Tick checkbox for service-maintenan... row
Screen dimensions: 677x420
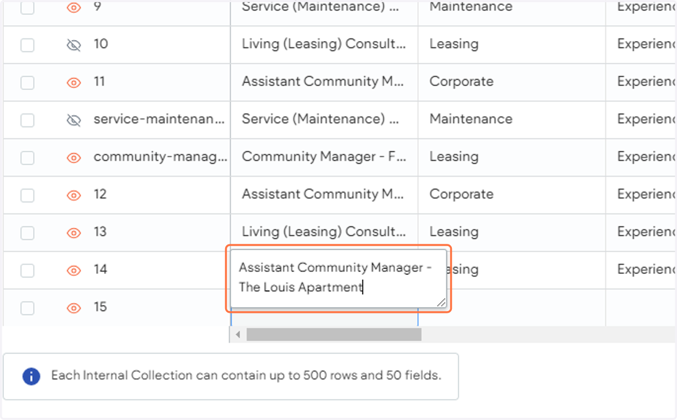point(28,120)
